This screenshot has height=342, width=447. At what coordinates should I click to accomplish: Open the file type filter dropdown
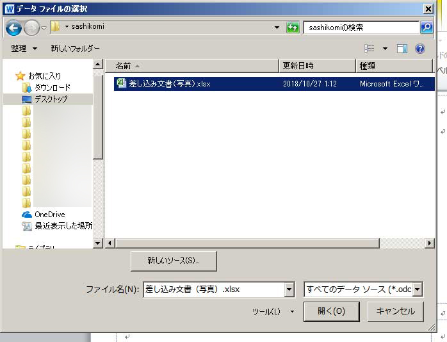418,289
